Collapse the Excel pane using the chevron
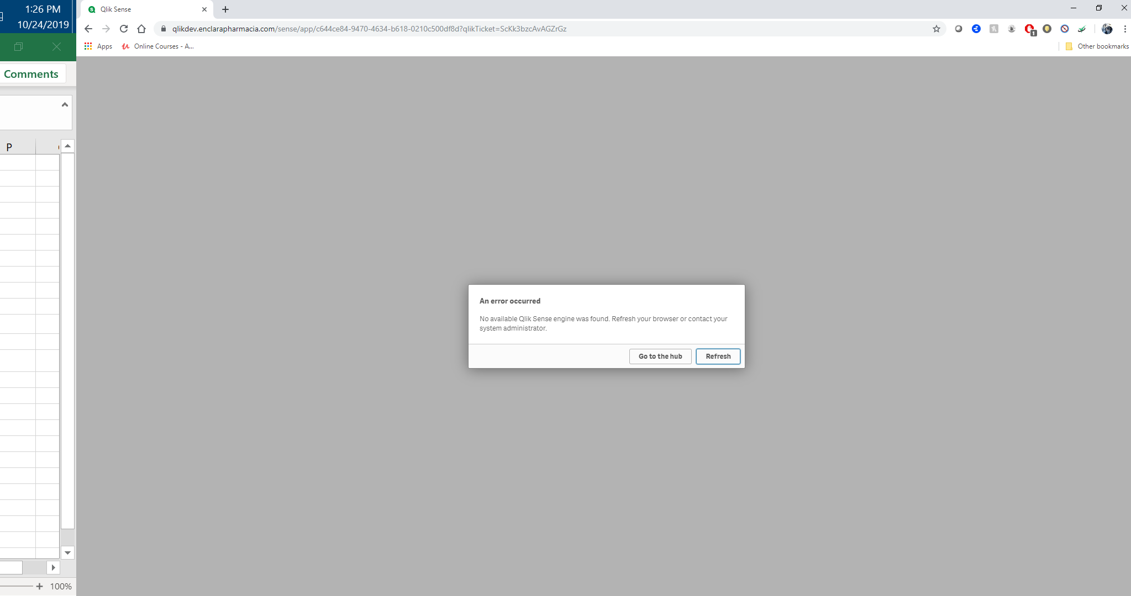 tap(65, 104)
